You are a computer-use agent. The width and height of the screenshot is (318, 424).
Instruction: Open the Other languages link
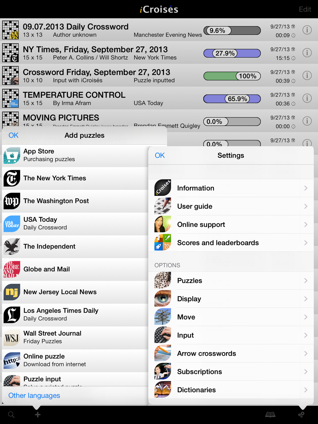[34, 395]
